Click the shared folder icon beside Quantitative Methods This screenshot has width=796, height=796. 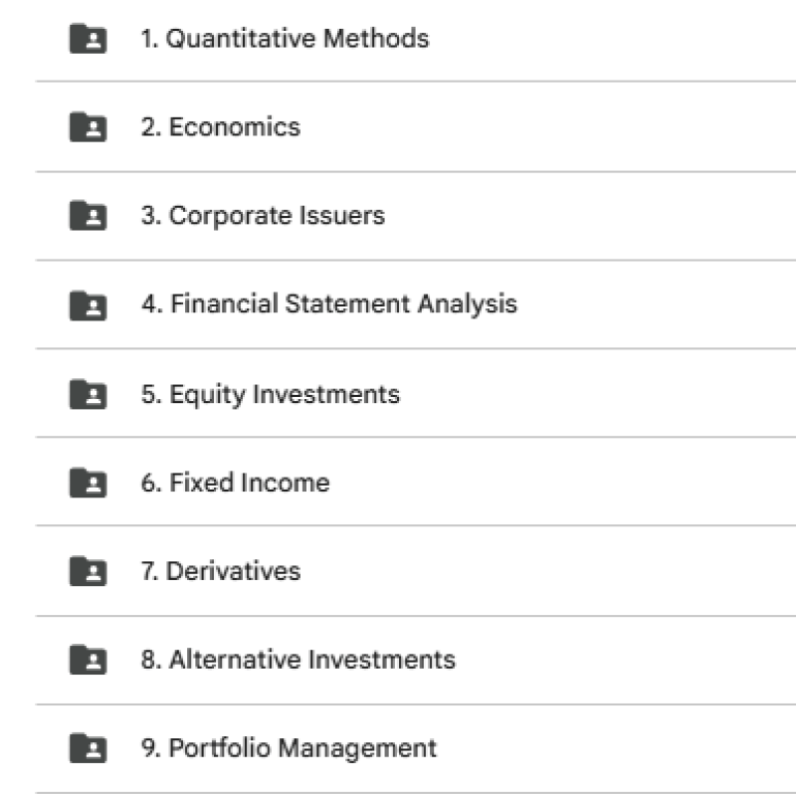pyautogui.click(x=88, y=39)
